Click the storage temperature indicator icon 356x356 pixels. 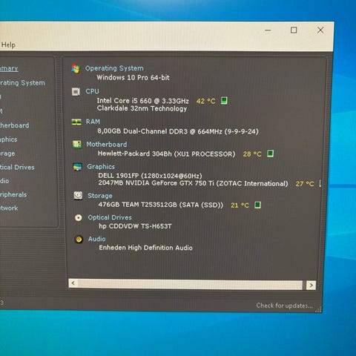pos(257,205)
